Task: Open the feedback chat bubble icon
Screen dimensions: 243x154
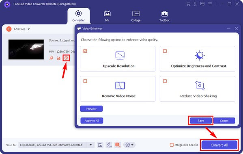Action: (202, 4)
